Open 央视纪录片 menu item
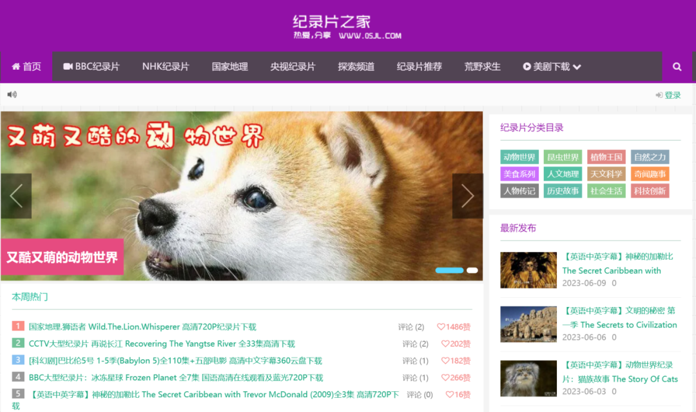696x412 pixels. (x=293, y=66)
